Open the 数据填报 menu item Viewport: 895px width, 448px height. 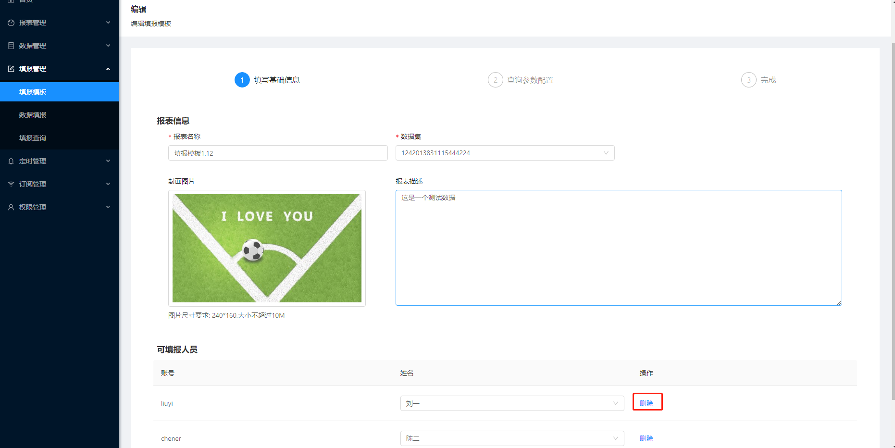[60, 115]
